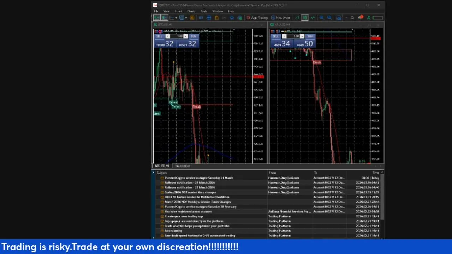Switch chart to bar chart mode
This screenshot has width=452, height=254.
pyautogui.click(x=297, y=18)
